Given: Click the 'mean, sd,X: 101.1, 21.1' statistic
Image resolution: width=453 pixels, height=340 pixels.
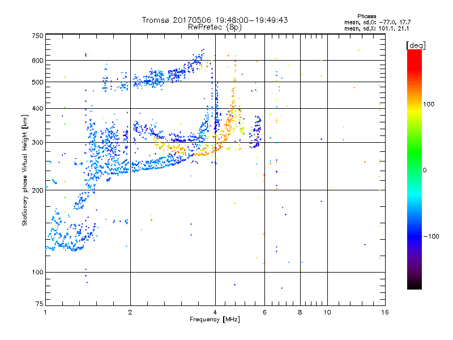Looking at the screenshot, I should click(377, 29).
